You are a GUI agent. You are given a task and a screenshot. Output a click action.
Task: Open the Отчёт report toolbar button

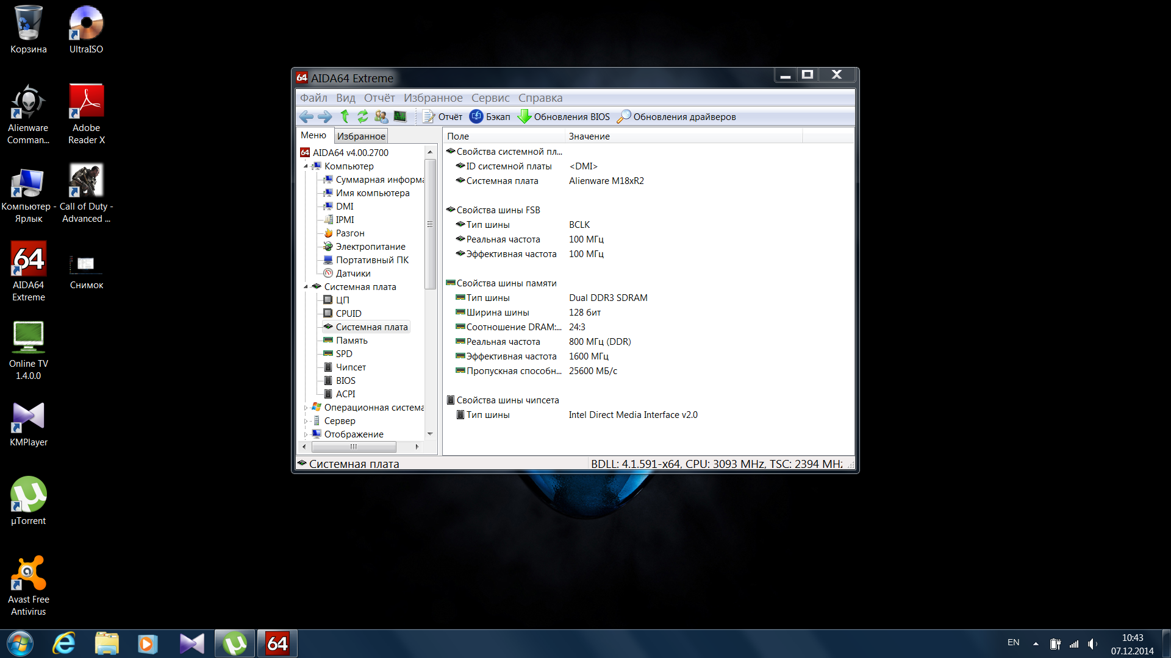click(443, 116)
